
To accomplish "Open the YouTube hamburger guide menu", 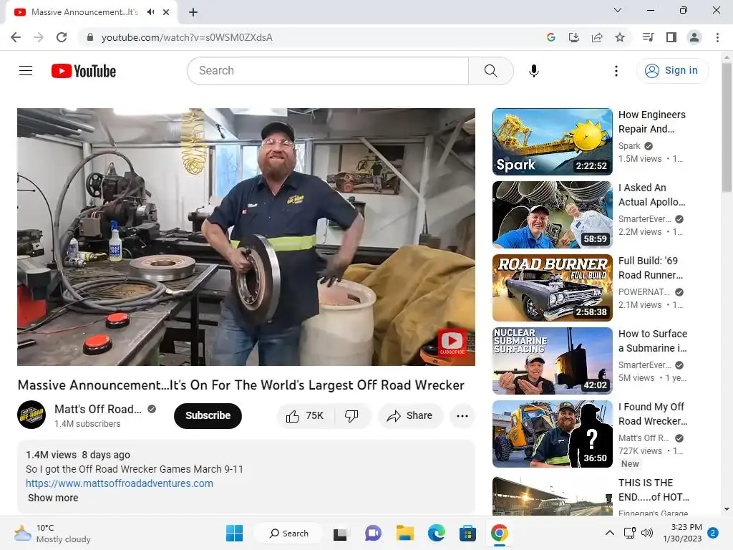I will [x=26, y=71].
